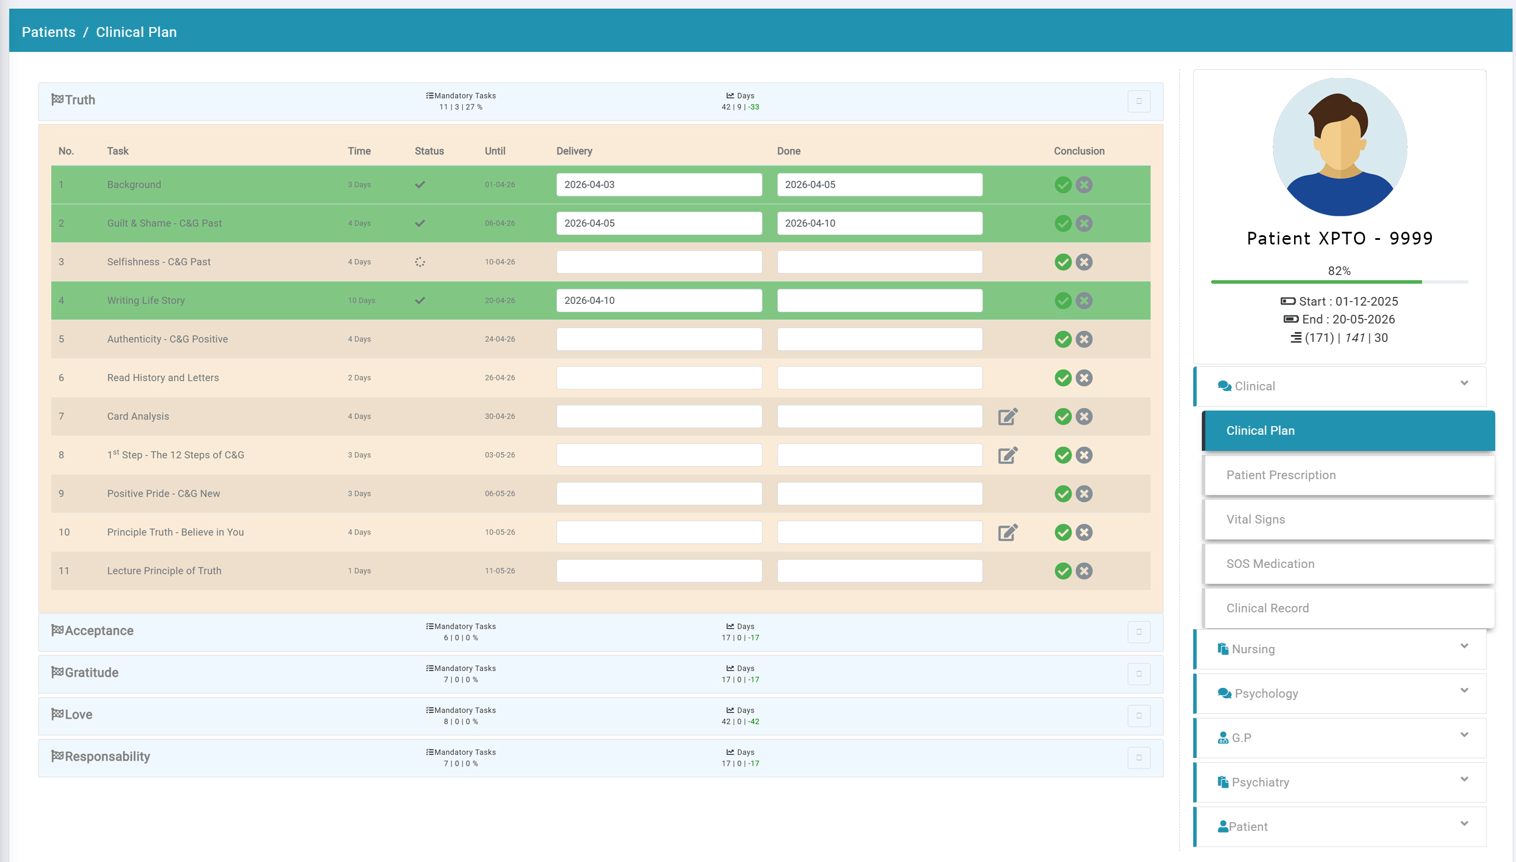Click edit icon for Principle Truth task

(1007, 532)
